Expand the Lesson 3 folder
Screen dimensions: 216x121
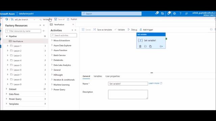(x=7, y=55)
